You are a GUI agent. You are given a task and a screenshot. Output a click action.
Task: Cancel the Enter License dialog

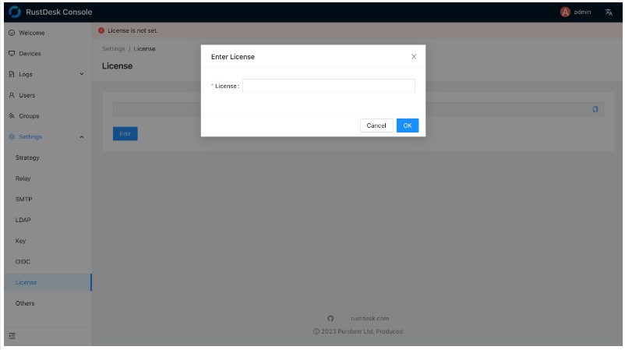click(376, 126)
